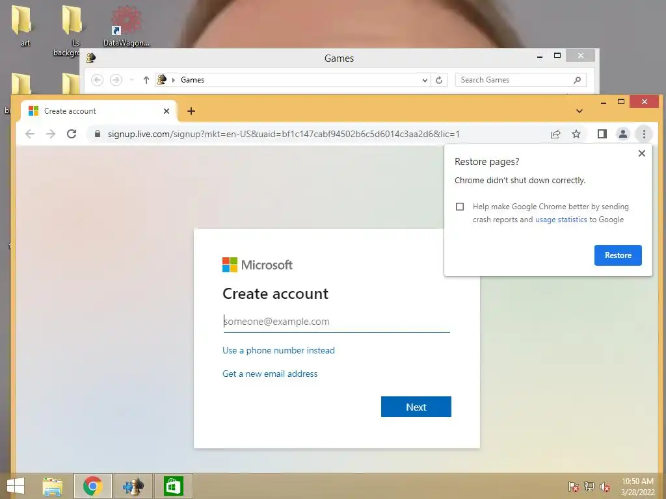Image resolution: width=666 pixels, height=499 pixels.
Task: Open a new Chrome tab
Action: click(x=191, y=111)
